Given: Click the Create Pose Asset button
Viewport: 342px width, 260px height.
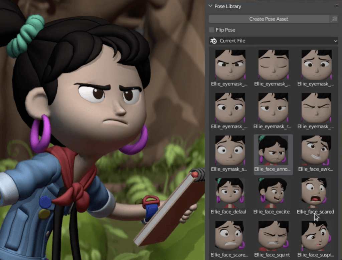Looking at the screenshot, I should [x=269, y=19].
